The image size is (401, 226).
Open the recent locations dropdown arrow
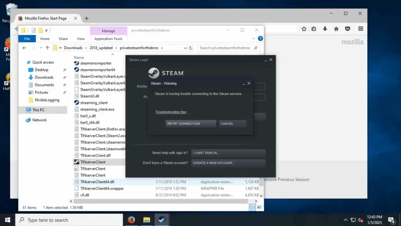41,48
